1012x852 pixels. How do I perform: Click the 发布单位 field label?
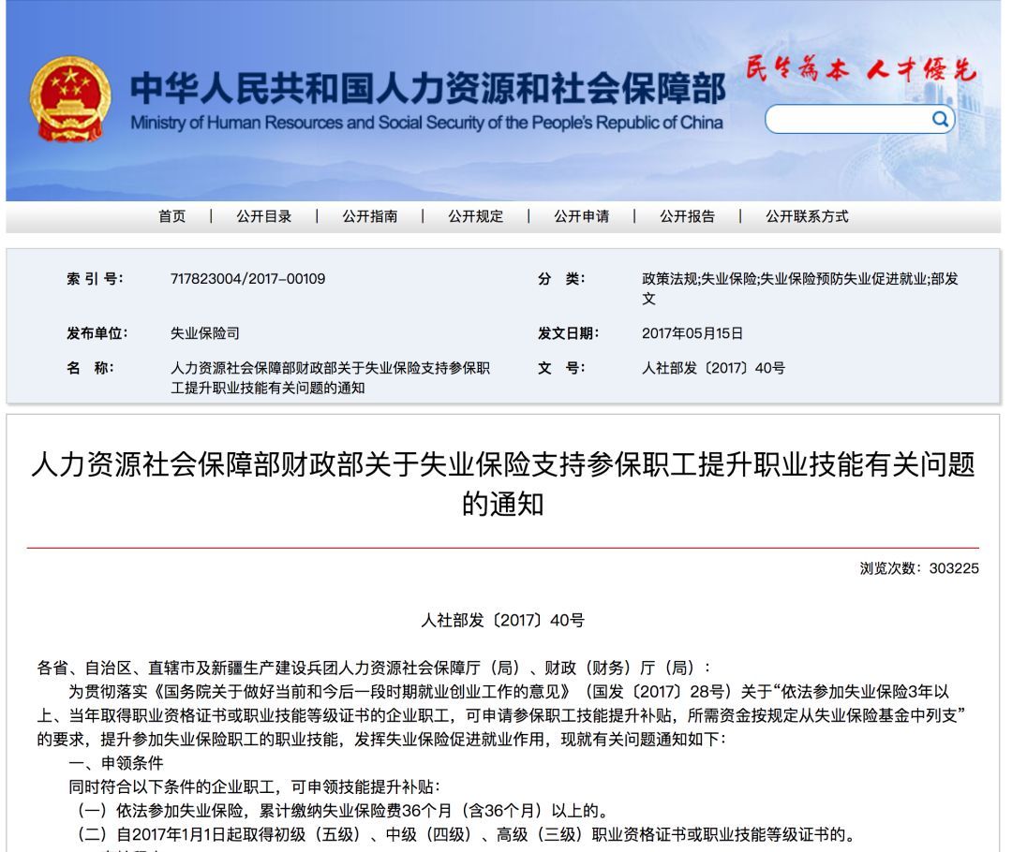pos(97,333)
